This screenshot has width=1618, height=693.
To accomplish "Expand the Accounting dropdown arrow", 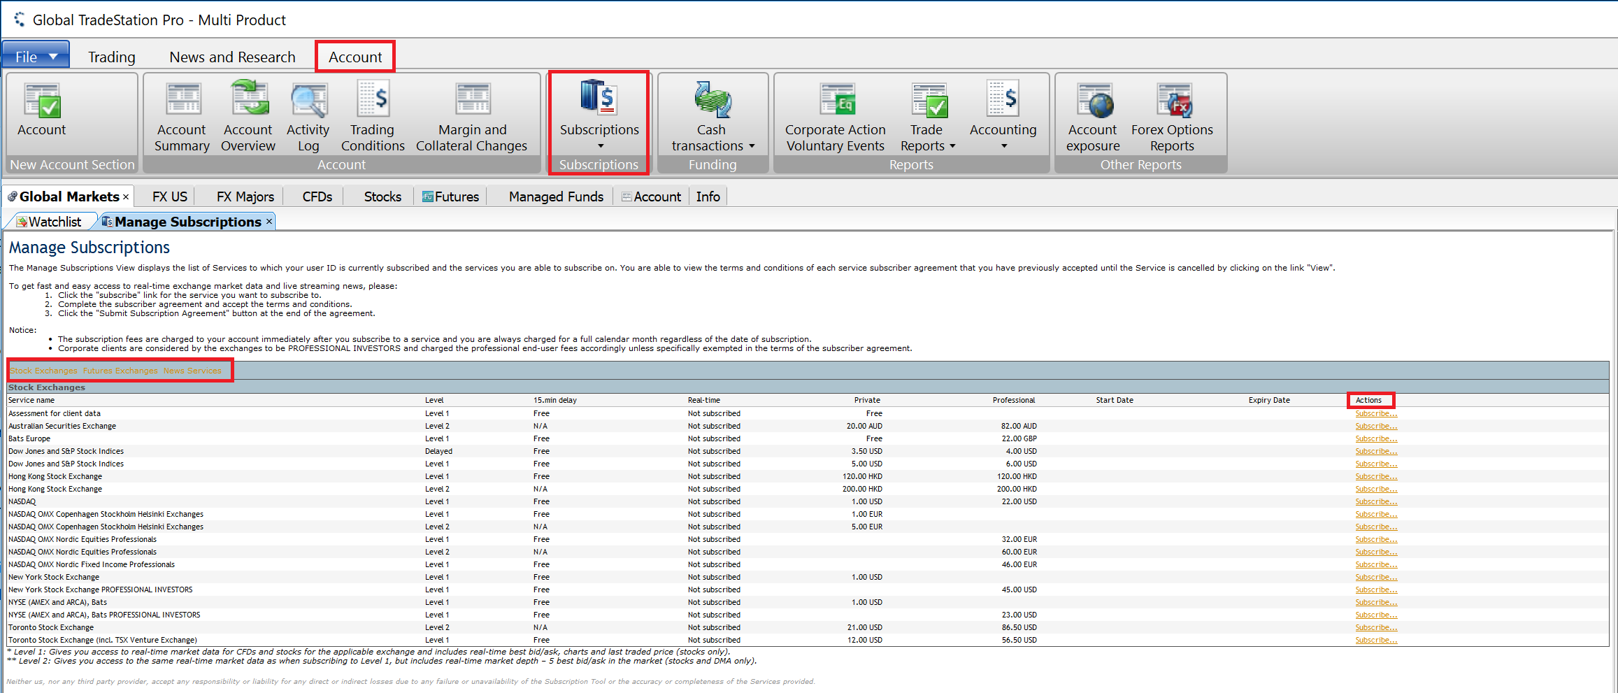I will [x=1004, y=146].
